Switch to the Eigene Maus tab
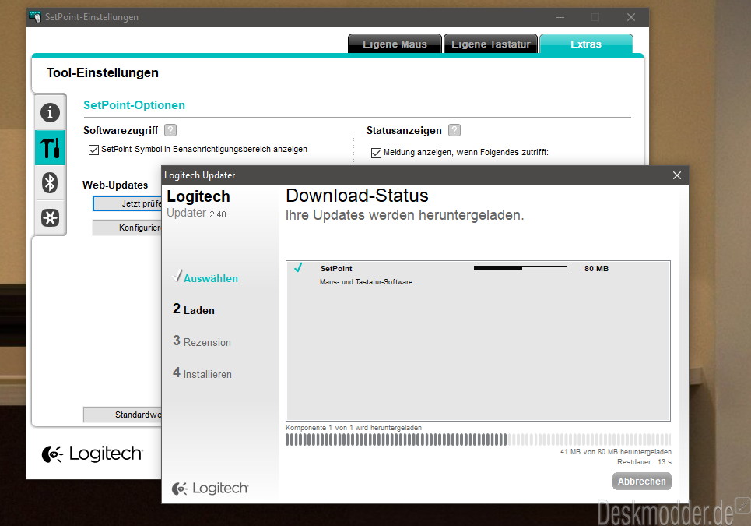Viewport: 751px width, 526px height. [x=395, y=44]
